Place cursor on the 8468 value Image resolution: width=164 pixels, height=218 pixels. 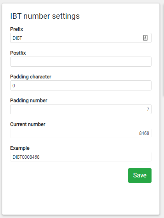tap(144, 133)
